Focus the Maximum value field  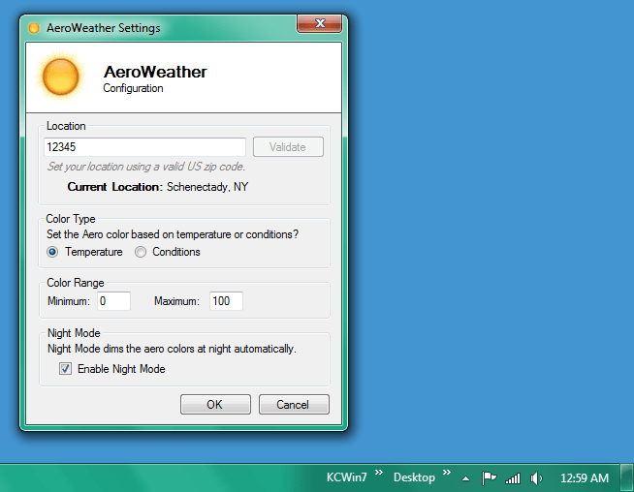point(226,301)
